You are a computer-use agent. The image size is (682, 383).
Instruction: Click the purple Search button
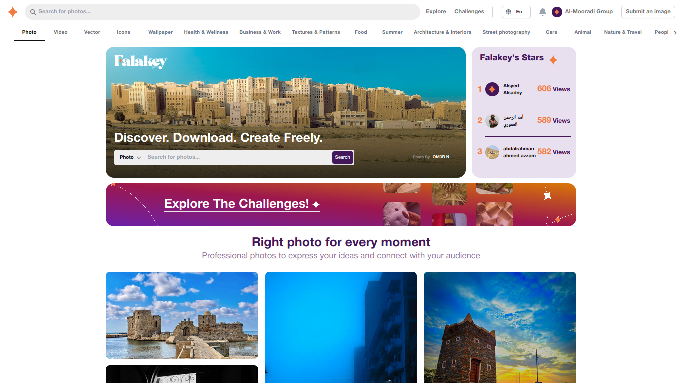pos(342,157)
